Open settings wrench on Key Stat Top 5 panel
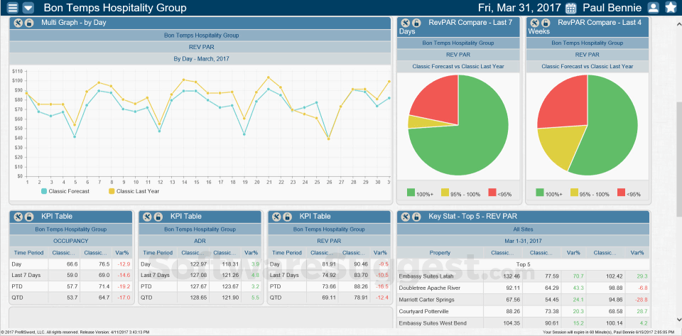The height and width of the screenshot is (336, 682). (406, 217)
